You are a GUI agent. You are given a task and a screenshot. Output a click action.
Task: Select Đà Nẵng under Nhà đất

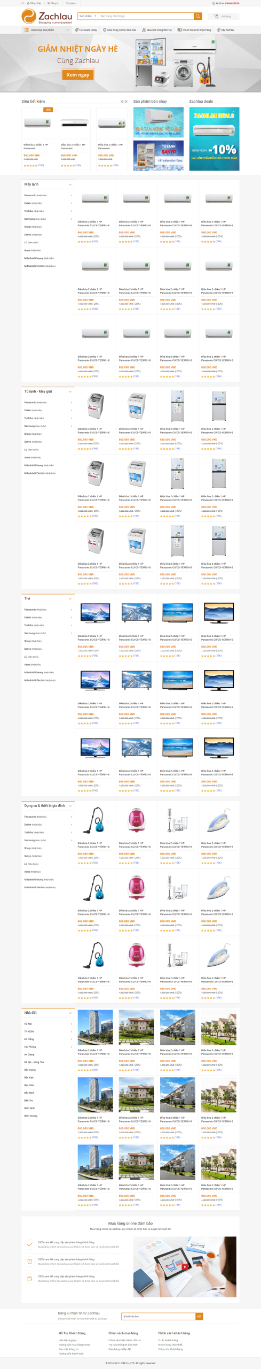[x=29, y=1039]
